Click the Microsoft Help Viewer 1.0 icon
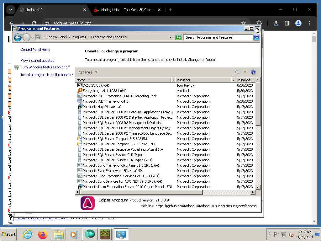Image resolution: width=321 pixels, height=241 pixels. coord(80,107)
